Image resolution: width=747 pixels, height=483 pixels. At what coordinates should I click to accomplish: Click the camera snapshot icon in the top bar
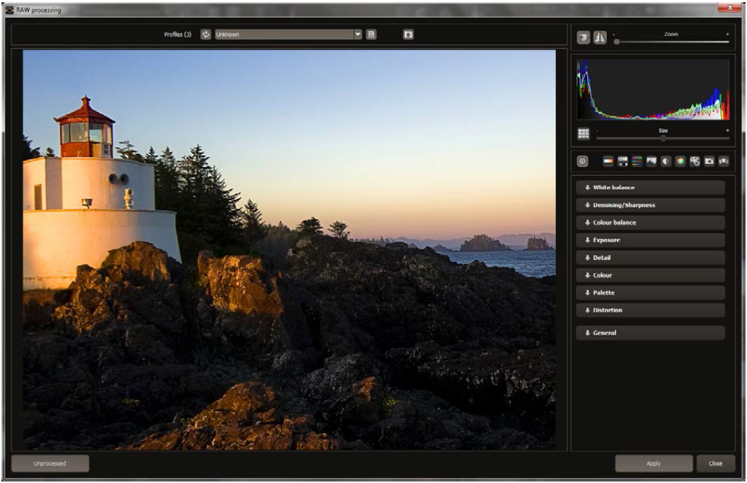[x=408, y=34]
